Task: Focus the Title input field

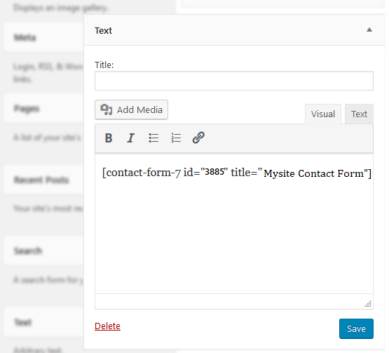Action: coord(234,81)
